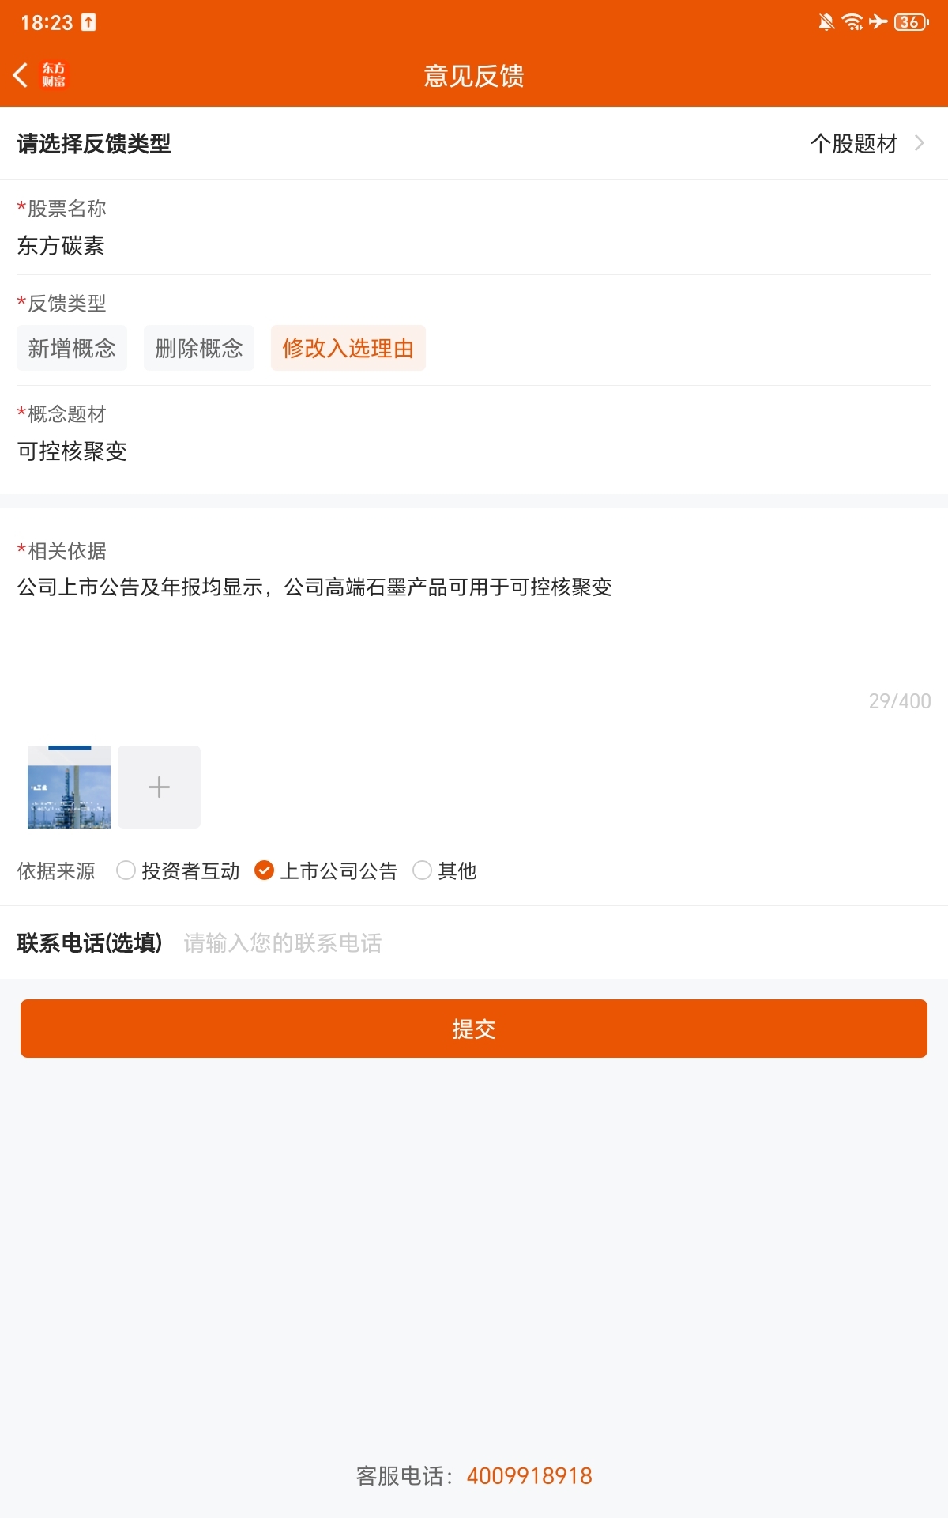Tap the airplane mode icon
The width and height of the screenshot is (948, 1518).
click(878, 22)
